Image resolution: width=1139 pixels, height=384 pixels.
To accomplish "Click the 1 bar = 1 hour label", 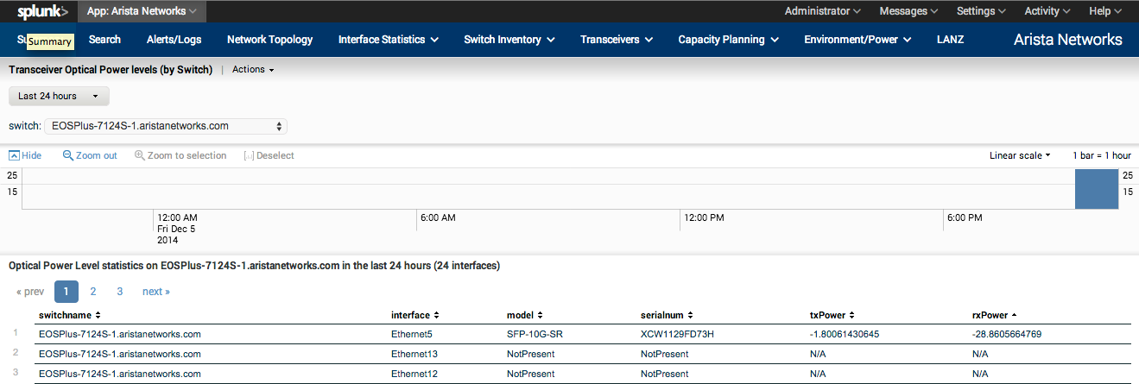I will tap(1102, 155).
